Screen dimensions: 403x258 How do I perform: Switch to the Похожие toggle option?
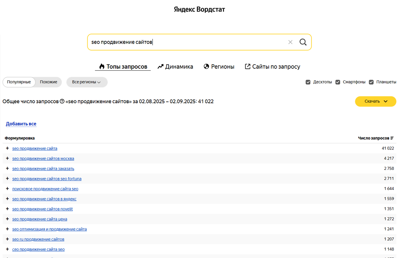[x=48, y=82]
